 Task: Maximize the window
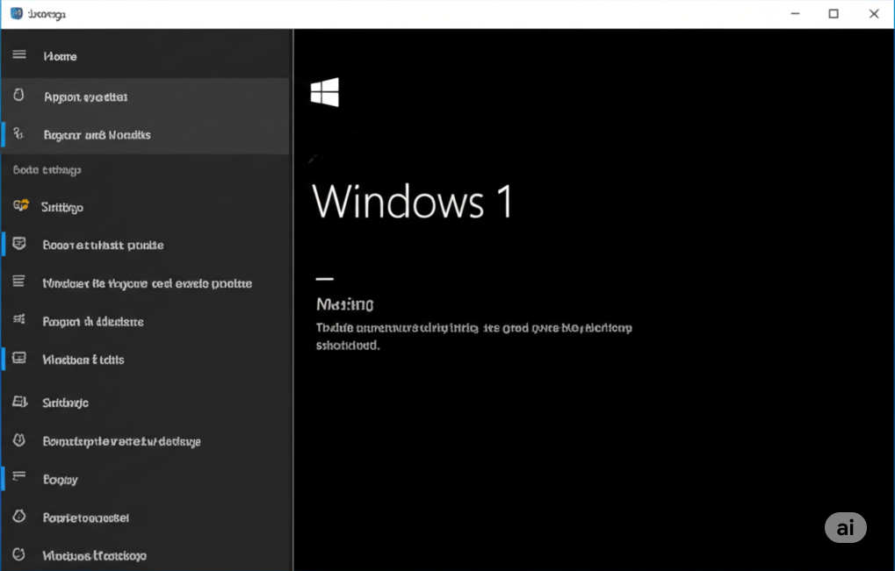pyautogui.click(x=834, y=14)
